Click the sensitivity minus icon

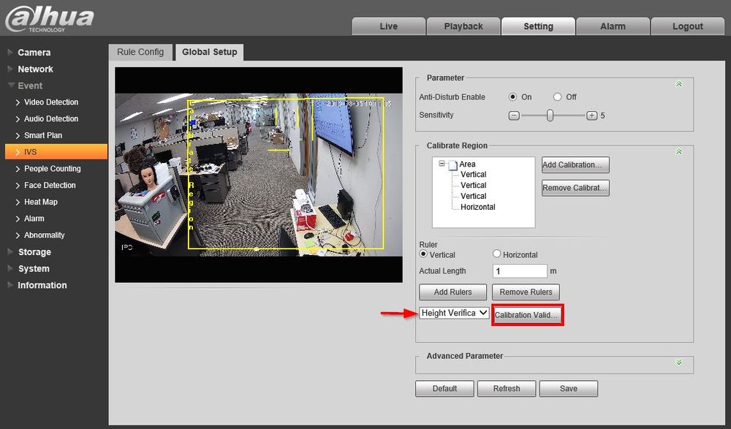514,115
